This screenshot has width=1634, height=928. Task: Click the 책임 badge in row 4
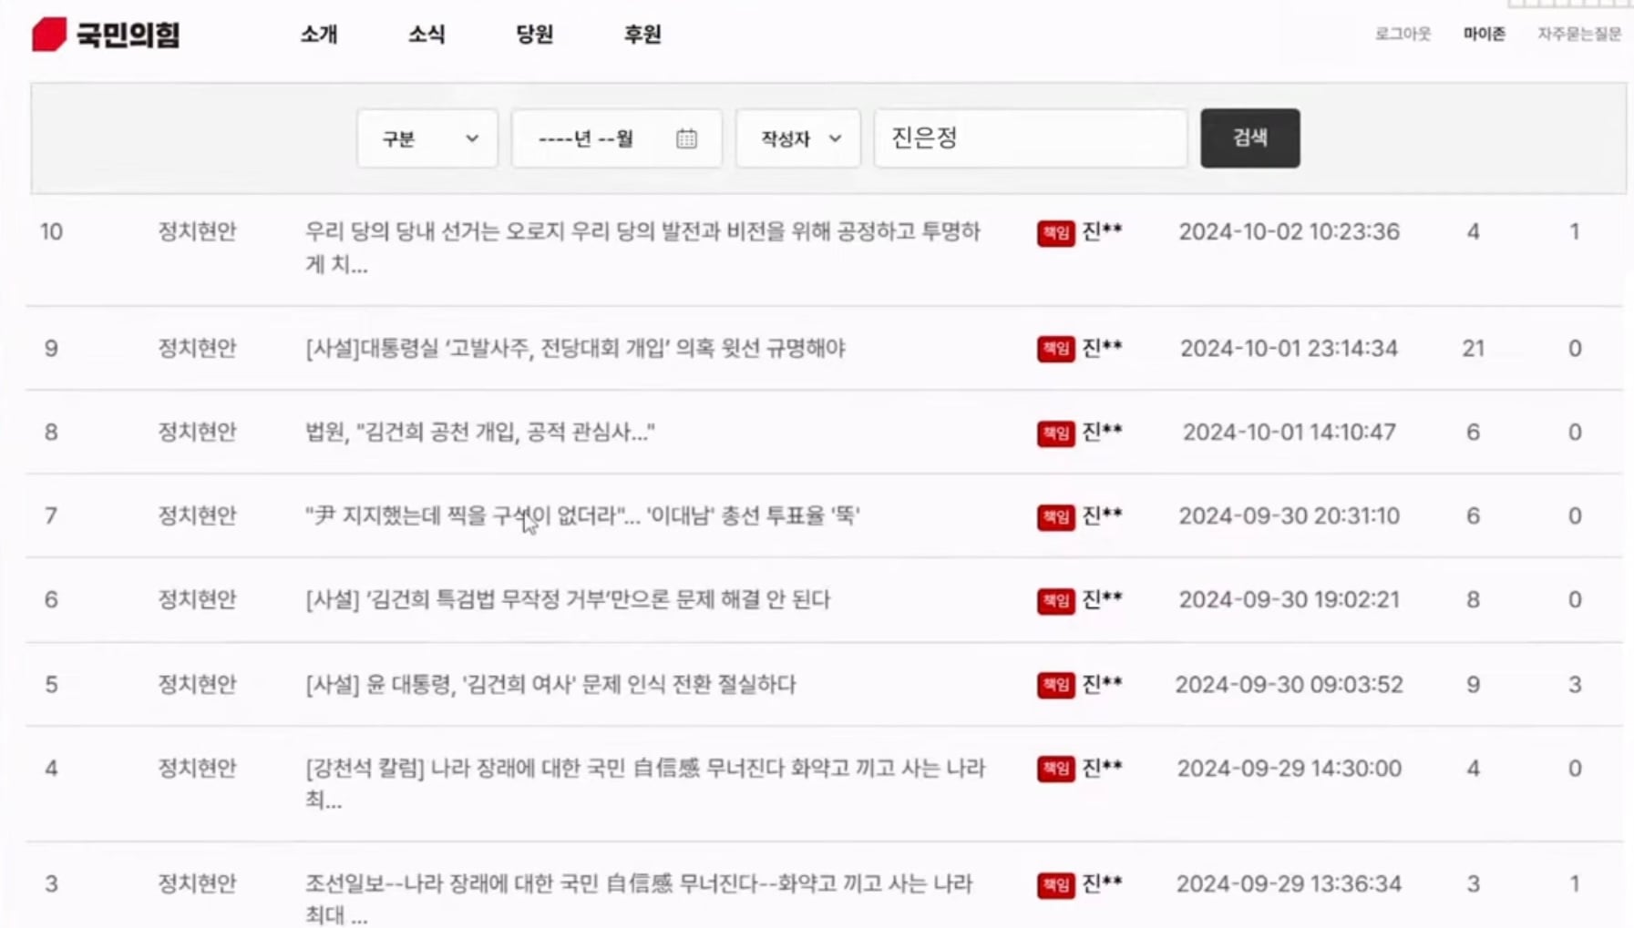[1055, 769]
